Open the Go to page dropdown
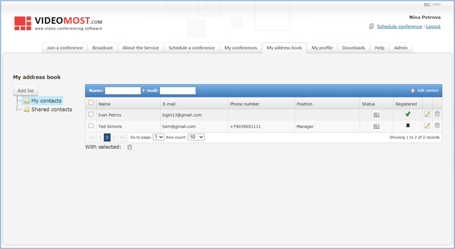This screenshot has height=249, width=455. coord(159,137)
